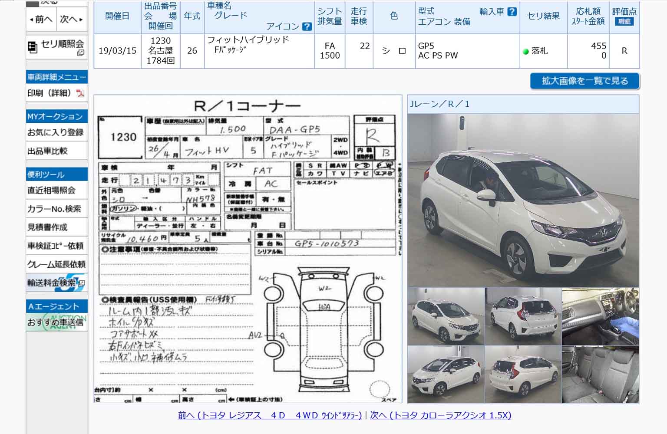Click the Jレーン／R／1 caption
667x434 pixels.
[439, 104]
